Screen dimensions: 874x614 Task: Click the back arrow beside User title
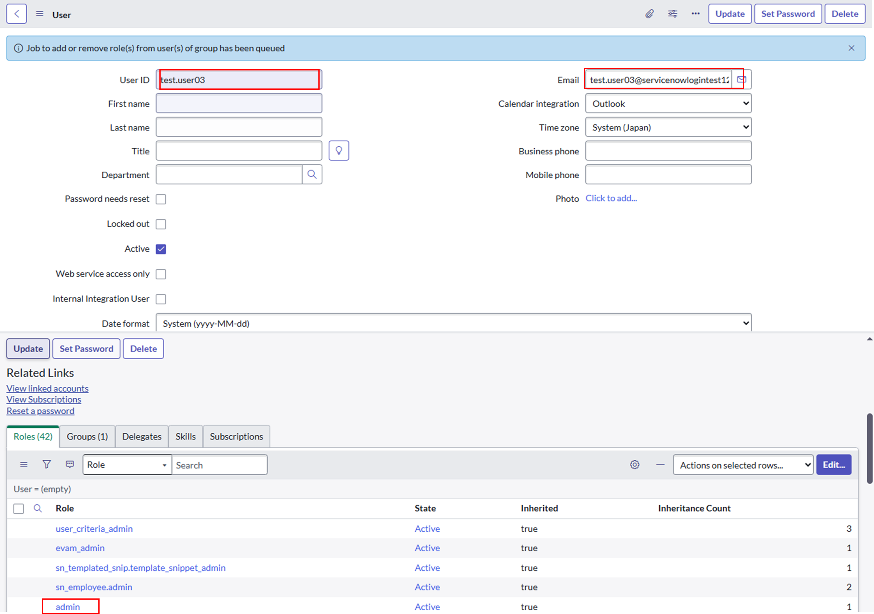click(16, 14)
